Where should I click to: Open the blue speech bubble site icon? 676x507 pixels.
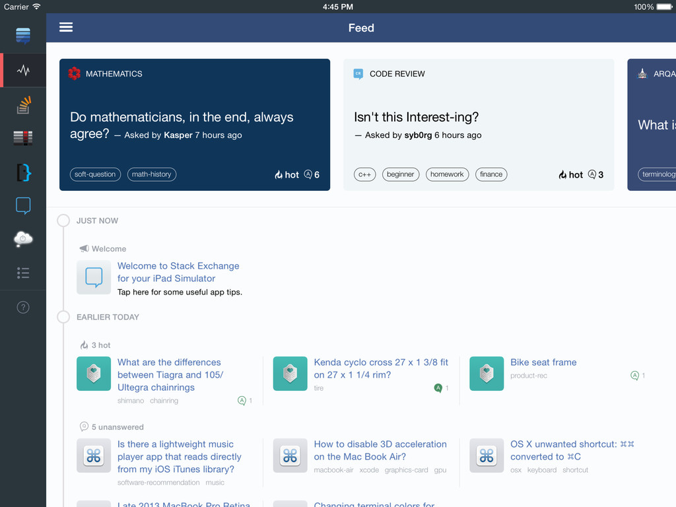coord(23,206)
